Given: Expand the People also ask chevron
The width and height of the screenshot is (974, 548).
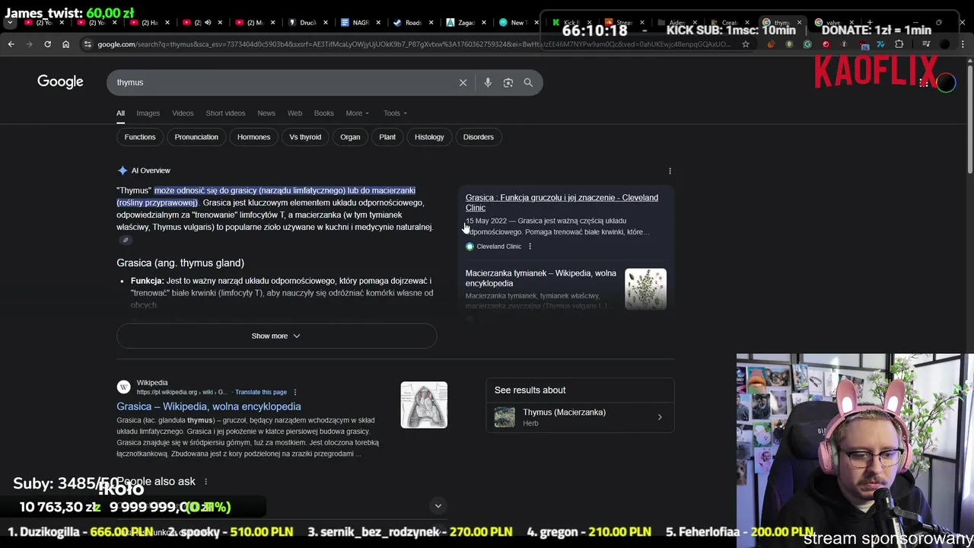Looking at the screenshot, I should [438, 505].
